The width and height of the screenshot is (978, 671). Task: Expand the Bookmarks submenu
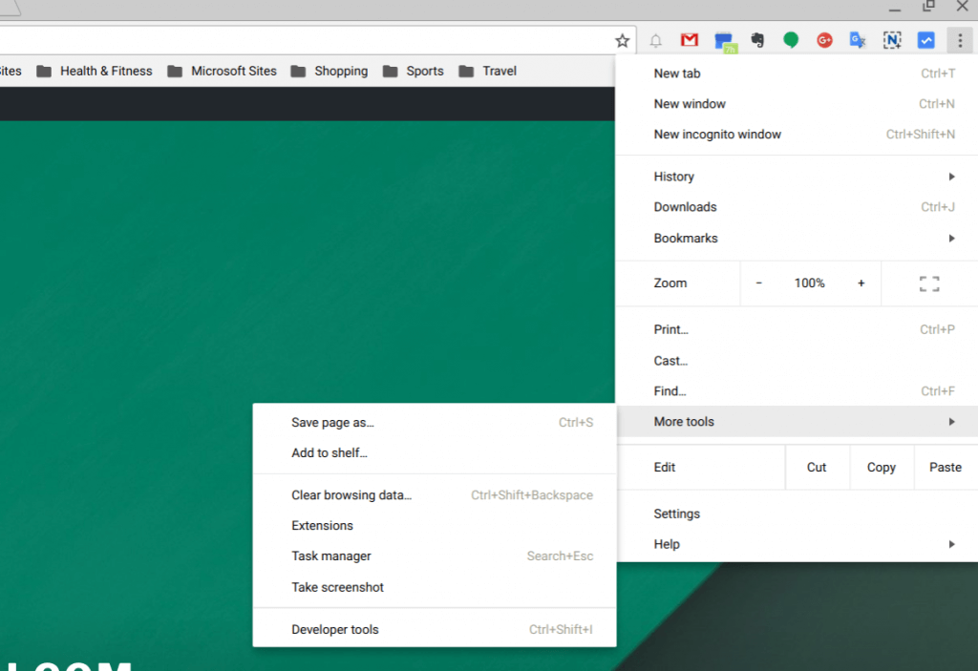coord(797,239)
